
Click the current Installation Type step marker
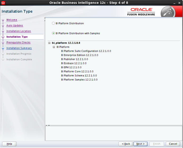tap(3, 37)
